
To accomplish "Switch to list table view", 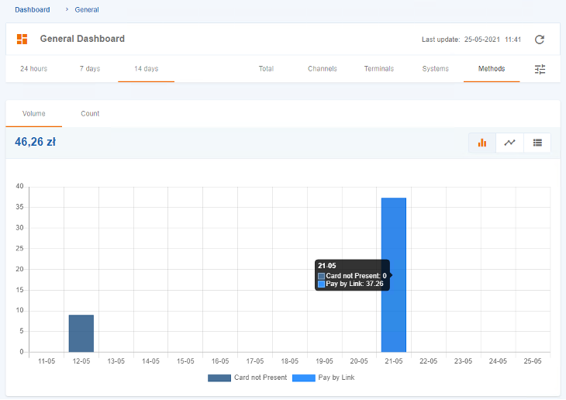I will (537, 143).
